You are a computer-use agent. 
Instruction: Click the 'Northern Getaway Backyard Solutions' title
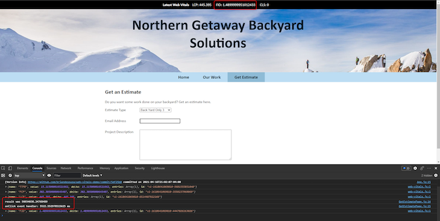pyautogui.click(x=218, y=34)
